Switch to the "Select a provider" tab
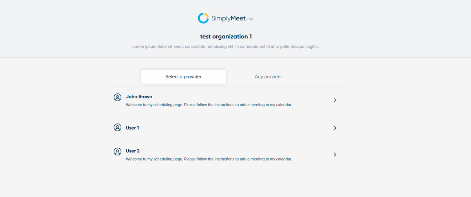The width and height of the screenshot is (471, 197). [183, 77]
